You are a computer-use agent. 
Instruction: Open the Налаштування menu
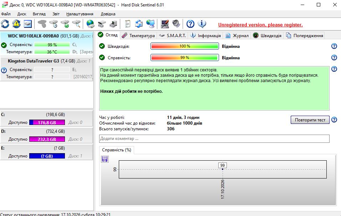tap(80, 14)
